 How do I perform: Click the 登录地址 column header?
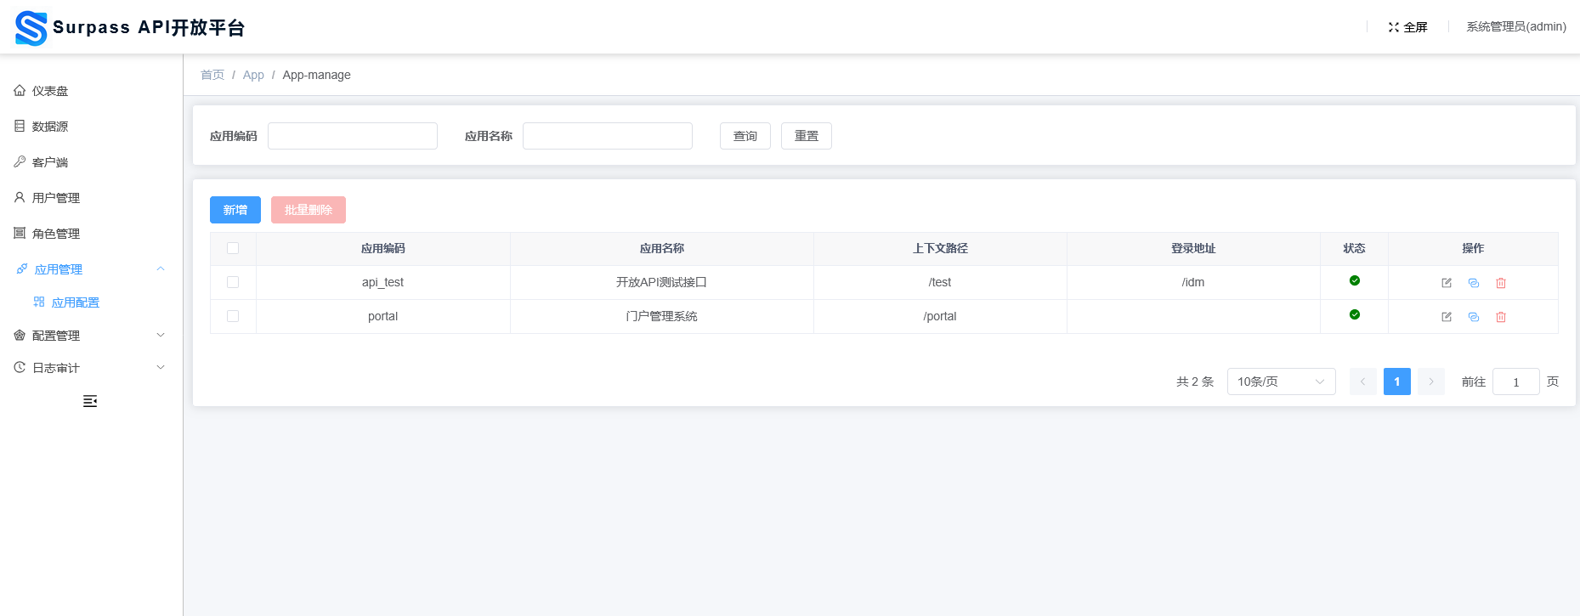click(1193, 248)
